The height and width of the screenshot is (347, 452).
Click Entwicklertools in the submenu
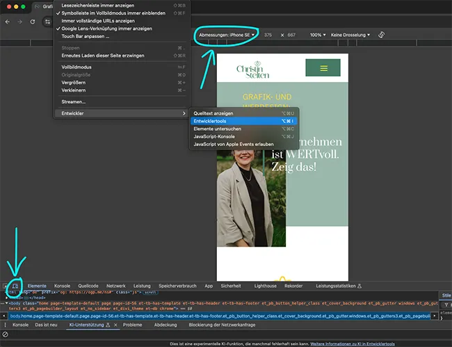(x=243, y=121)
